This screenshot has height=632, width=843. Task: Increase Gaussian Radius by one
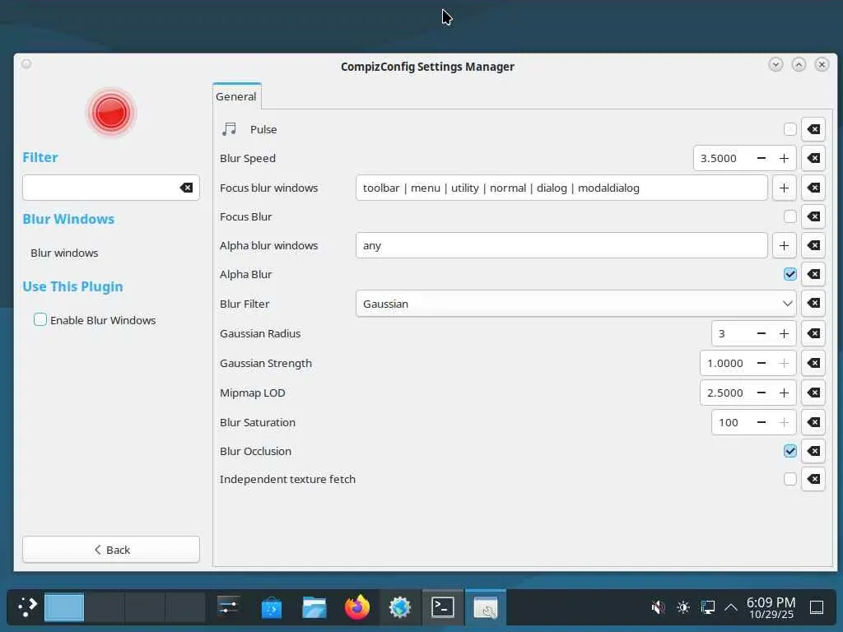[784, 334]
